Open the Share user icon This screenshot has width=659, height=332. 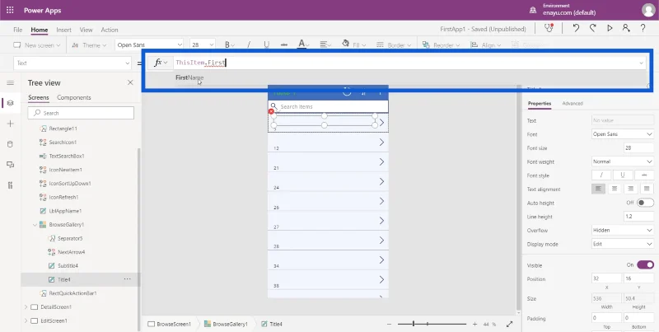[626, 28]
